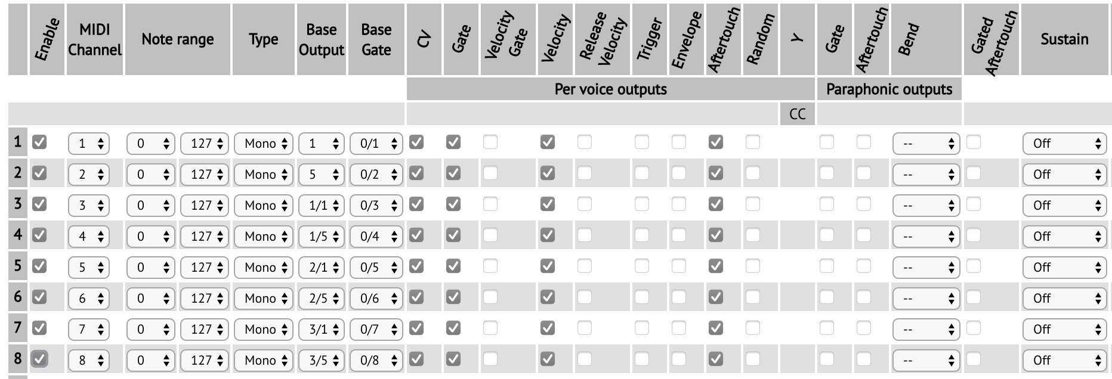1112x379 pixels.
Task: Enable Gated Aftertouch on row 8
Action: pyautogui.click(x=974, y=359)
